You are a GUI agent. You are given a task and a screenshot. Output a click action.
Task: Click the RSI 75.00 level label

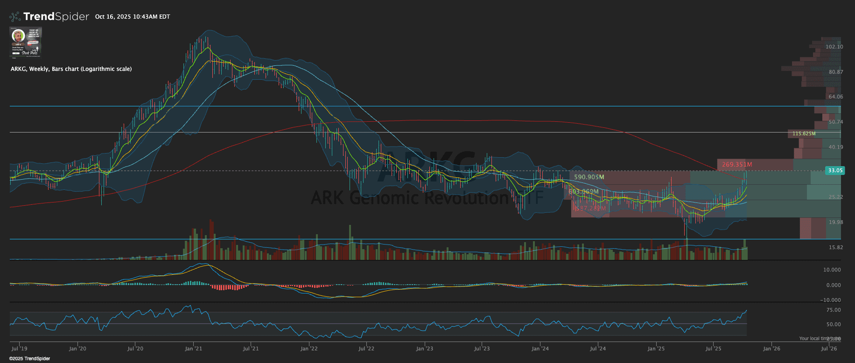[833, 310]
